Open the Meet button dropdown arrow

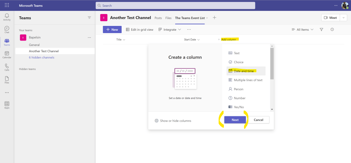[x=343, y=18]
